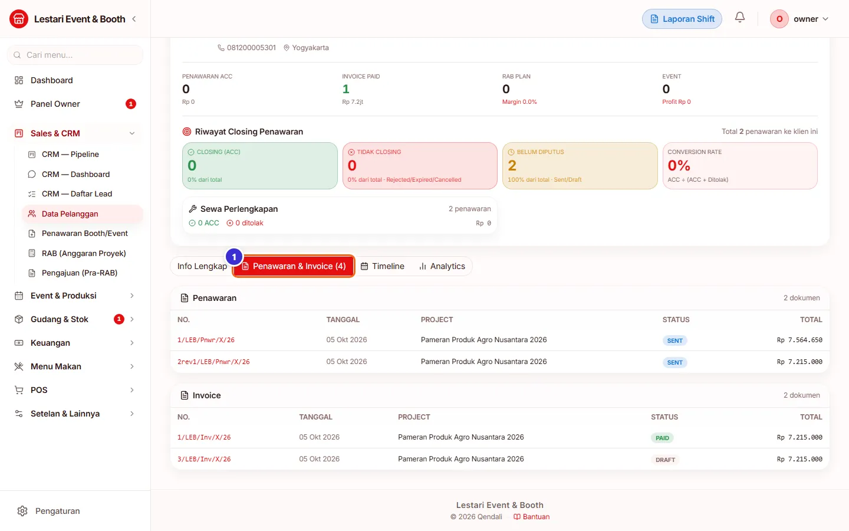Click the phone number 081200005301
This screenshot has width=849, height=531.
tap(251, 48)
